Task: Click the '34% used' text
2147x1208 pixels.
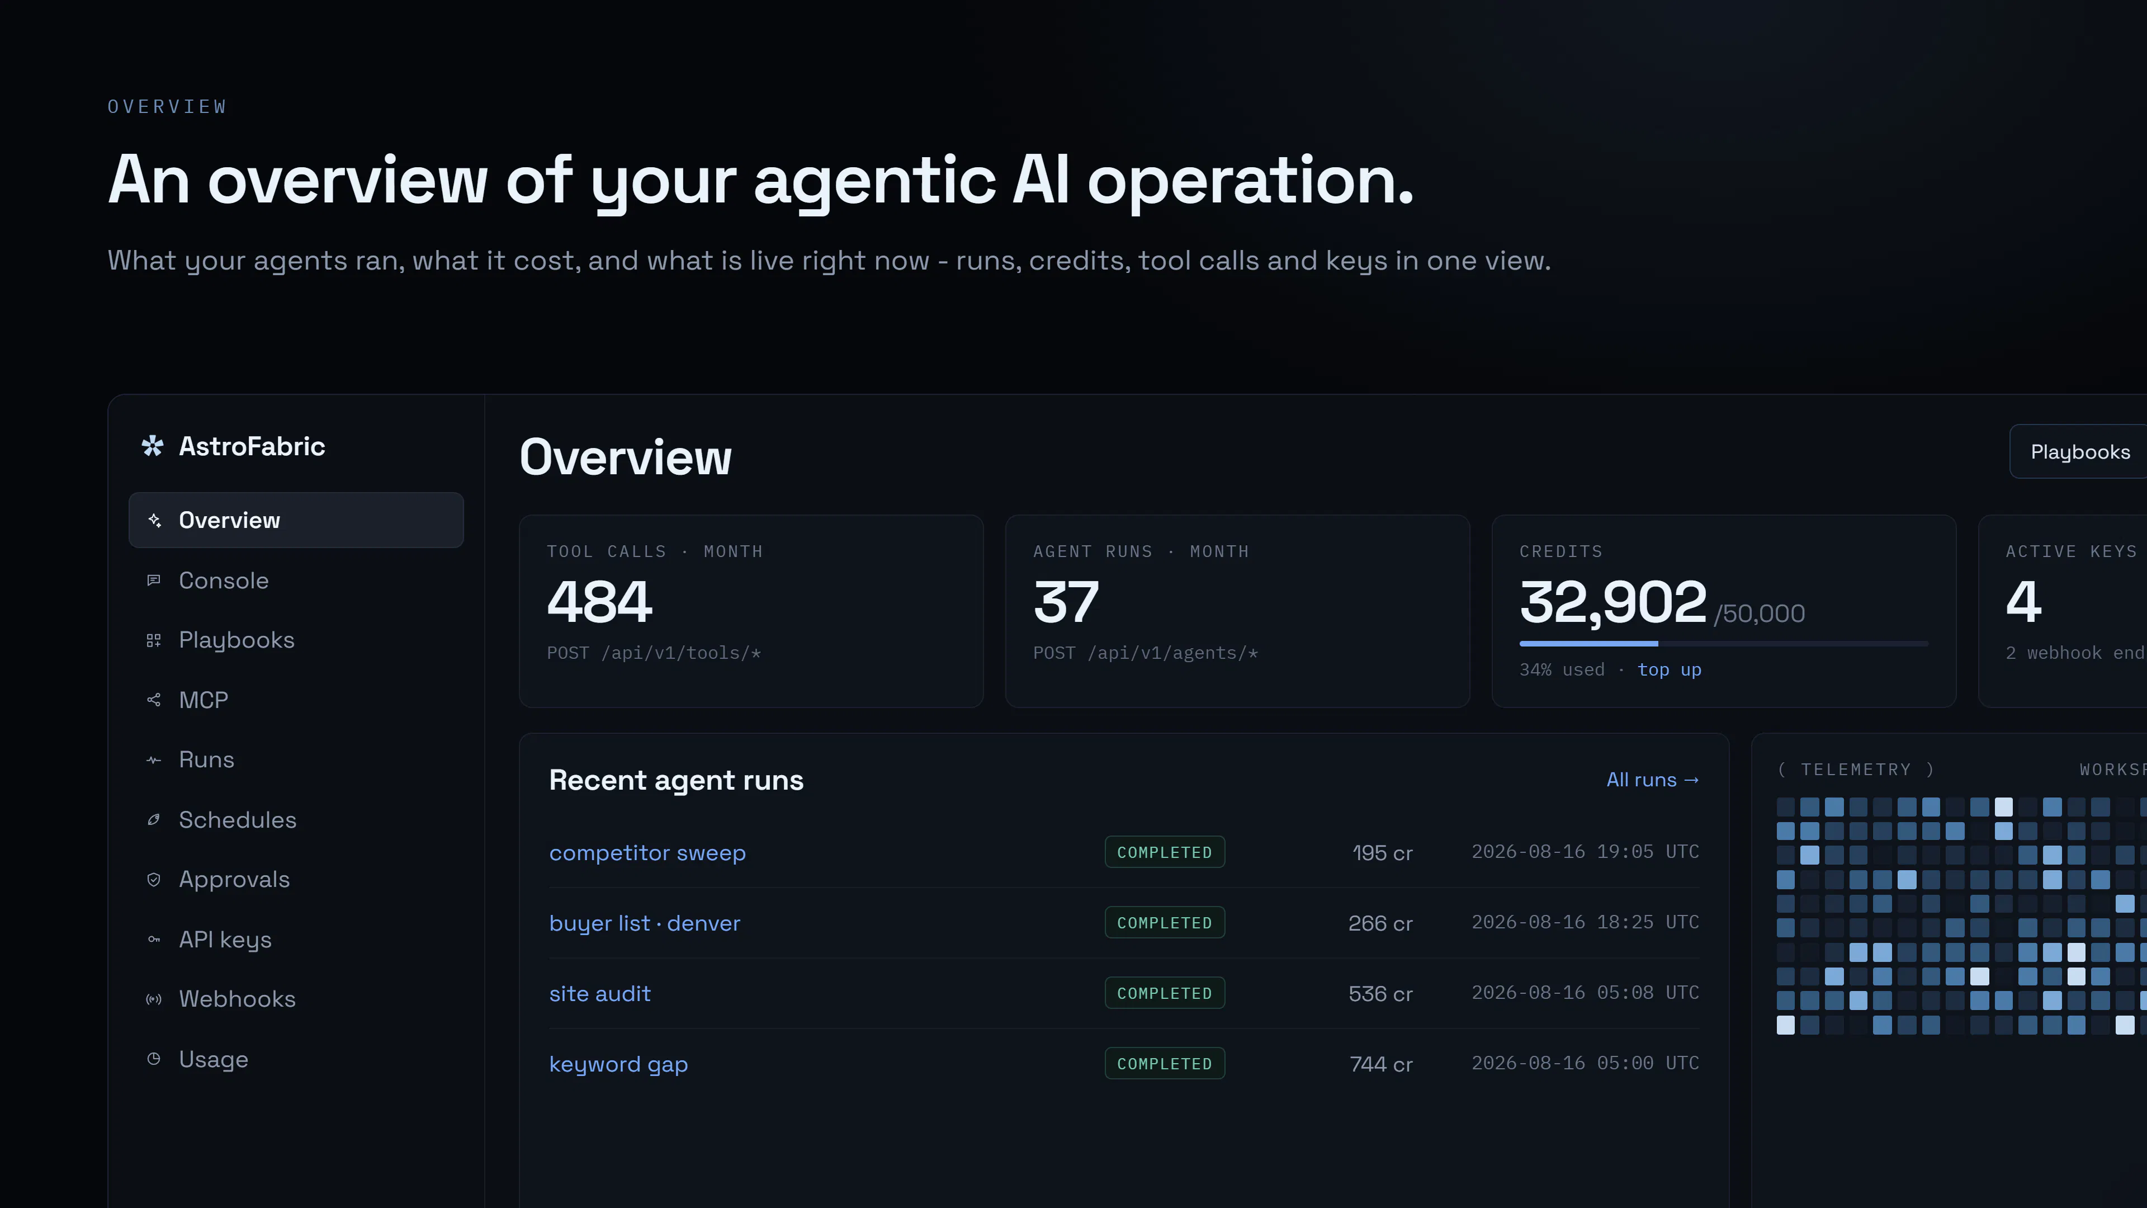Action: 1562,669
